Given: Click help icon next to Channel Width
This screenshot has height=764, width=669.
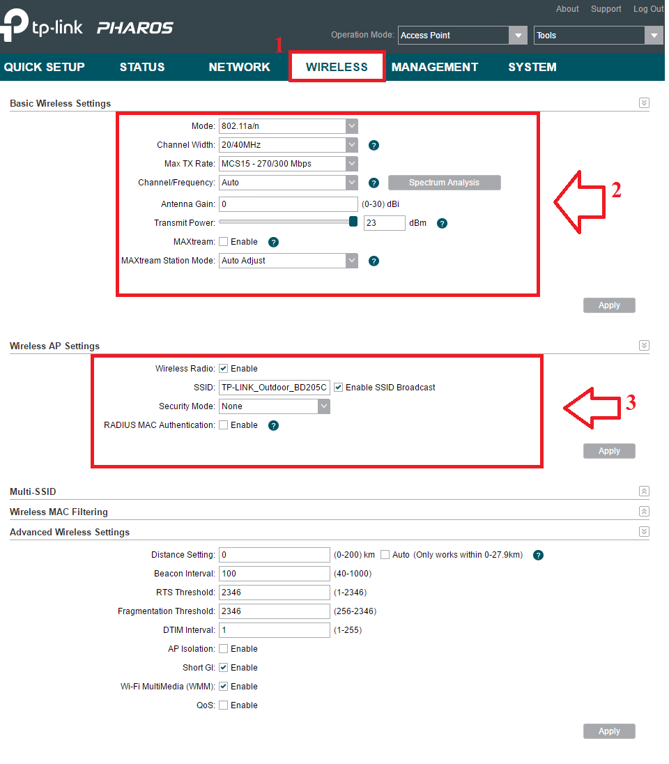Looking at the screenshot, I should pyautogui.click(x=374, y=146).
